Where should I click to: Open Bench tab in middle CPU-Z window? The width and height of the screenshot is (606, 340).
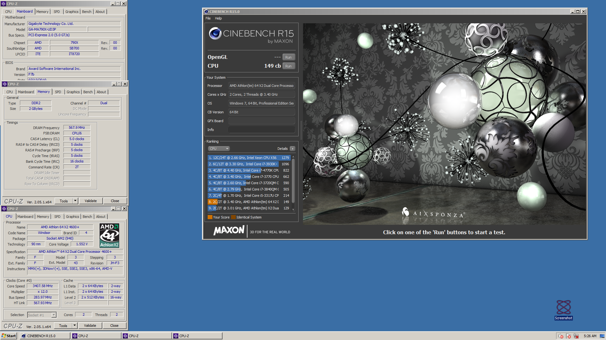(x=88, y=92)
